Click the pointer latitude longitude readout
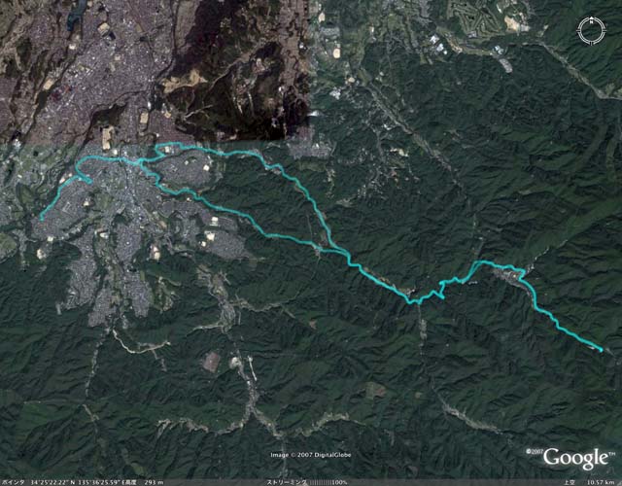The image size is (622, 486). point(78,482)
